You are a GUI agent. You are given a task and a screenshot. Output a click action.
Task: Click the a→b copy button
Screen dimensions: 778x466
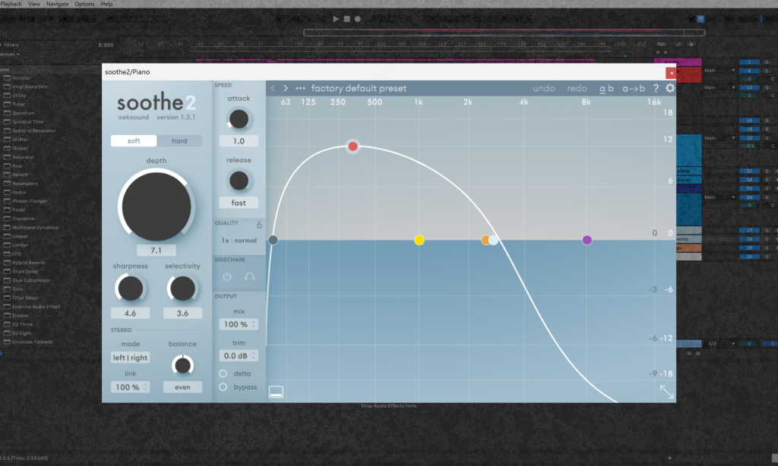(x=634, y=88)
